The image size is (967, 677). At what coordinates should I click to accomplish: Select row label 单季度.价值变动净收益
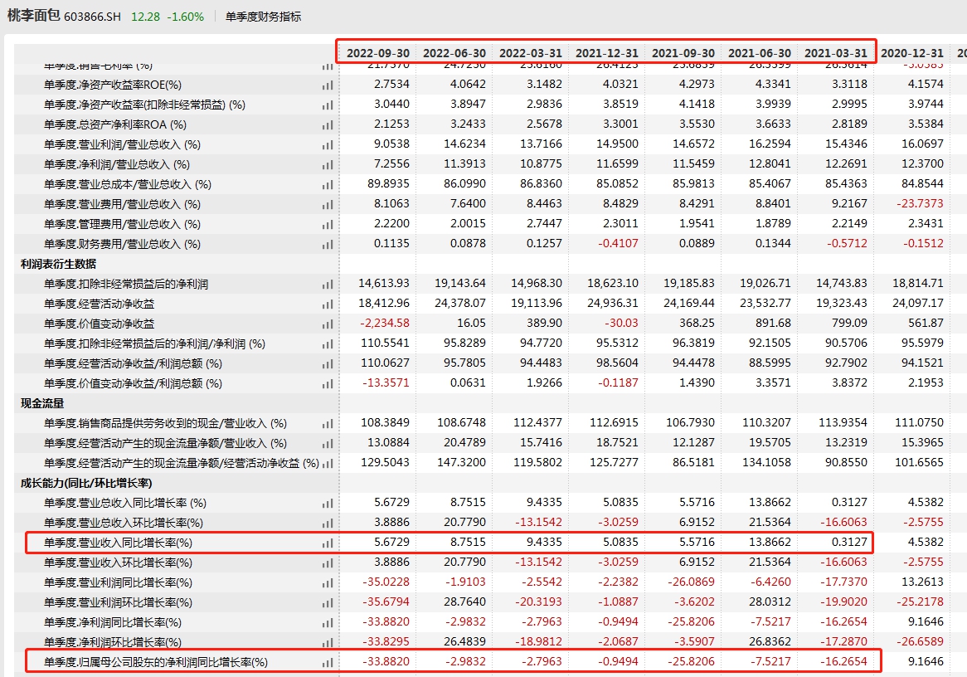click(100, 324)
